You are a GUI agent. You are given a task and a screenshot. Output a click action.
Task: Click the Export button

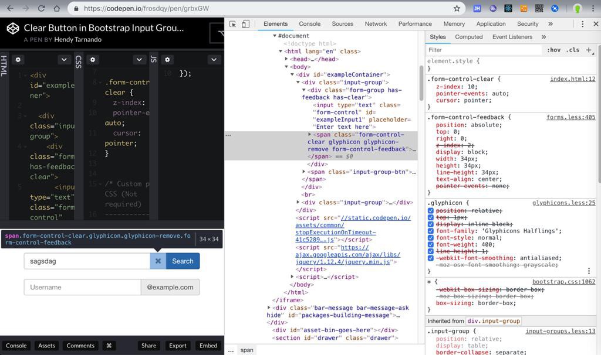click(x=178, y=346)
